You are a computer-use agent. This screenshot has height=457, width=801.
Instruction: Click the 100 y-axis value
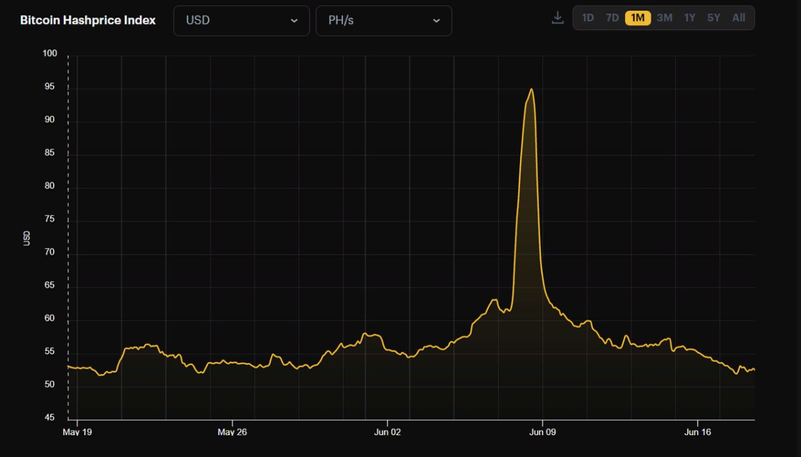point(49,54)
